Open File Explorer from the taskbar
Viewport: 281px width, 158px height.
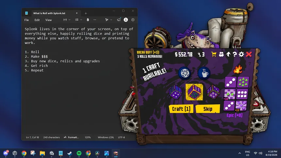(x=42, y=153)
